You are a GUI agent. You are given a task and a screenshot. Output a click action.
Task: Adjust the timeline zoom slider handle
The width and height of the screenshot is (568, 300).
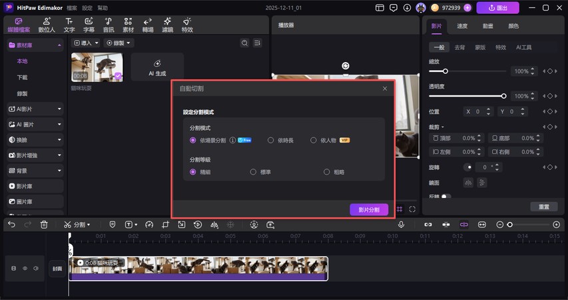pos(509,225)
